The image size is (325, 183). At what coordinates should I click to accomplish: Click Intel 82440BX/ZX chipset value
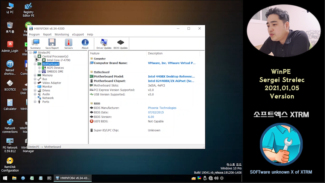(x=171, y=81)
